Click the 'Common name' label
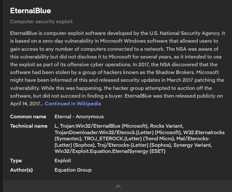The height and width of the screenshot is (192, 232). (28, 117)
